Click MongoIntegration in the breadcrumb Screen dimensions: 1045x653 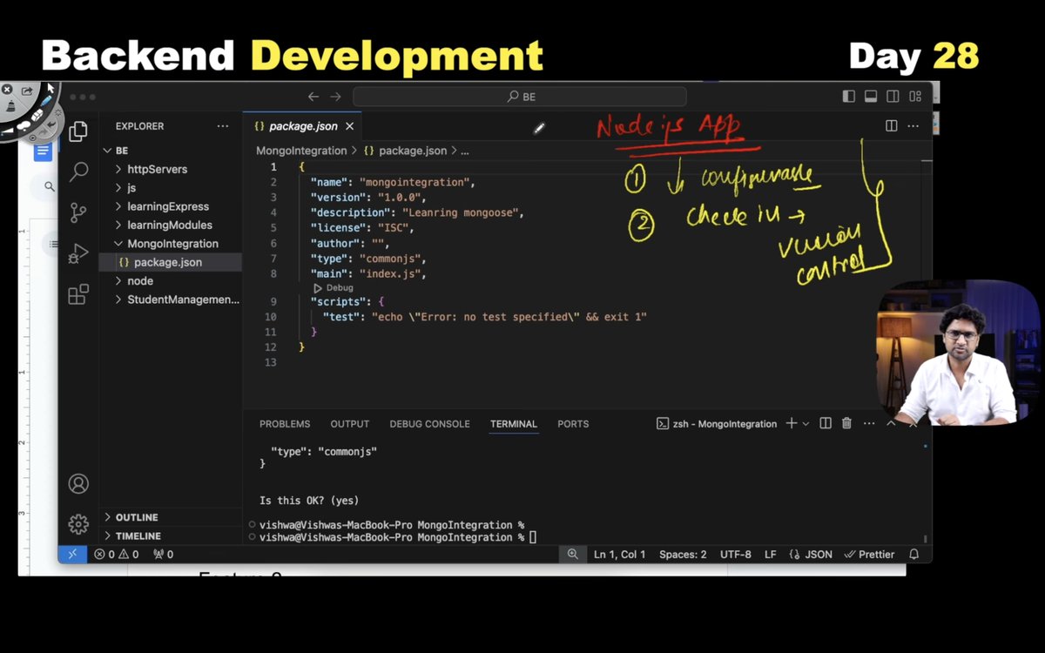click(301, 151)
